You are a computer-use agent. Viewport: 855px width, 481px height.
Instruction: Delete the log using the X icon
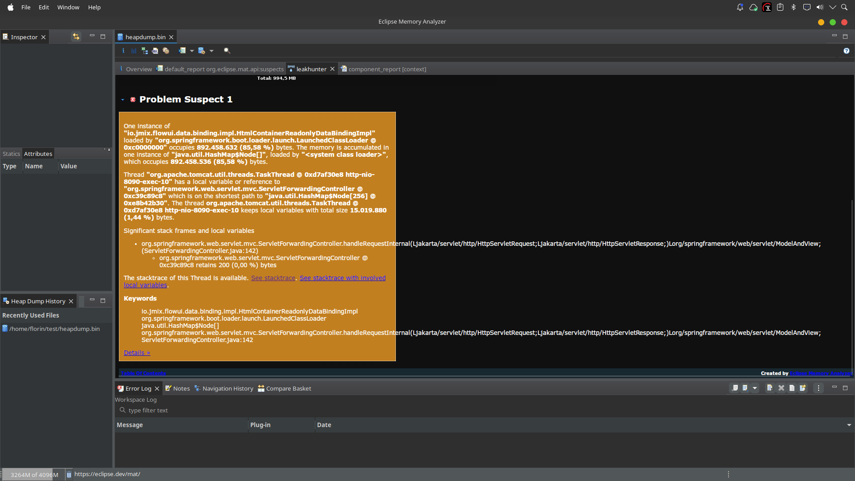[x=781, y=388]
